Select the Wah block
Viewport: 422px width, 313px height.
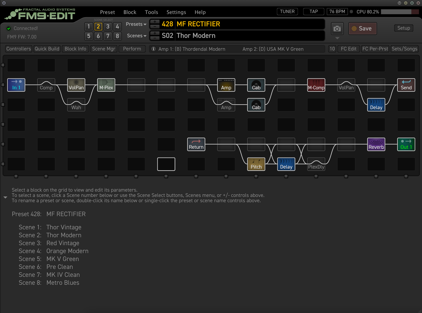pyautogui.click(x=76, y=105)
